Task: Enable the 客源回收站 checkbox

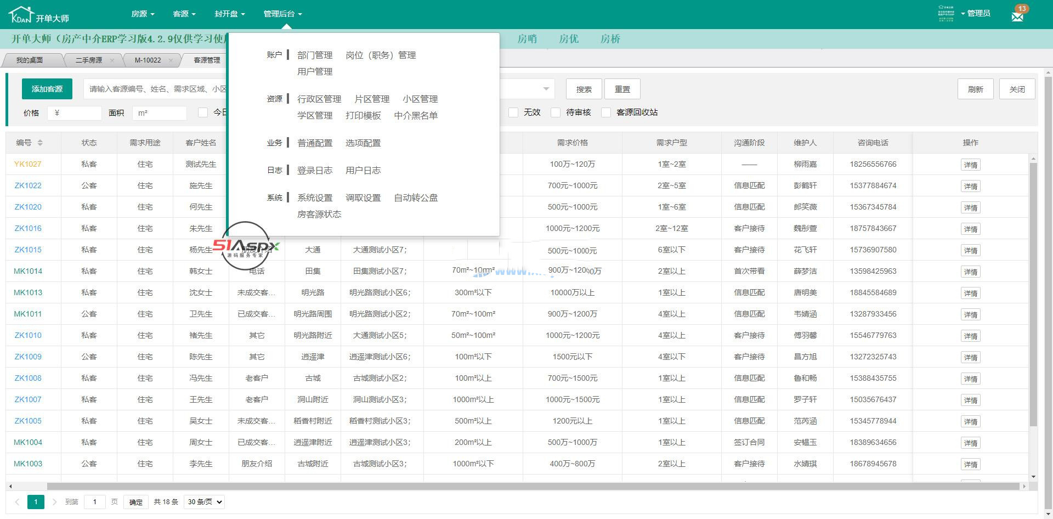Action: 606,112
